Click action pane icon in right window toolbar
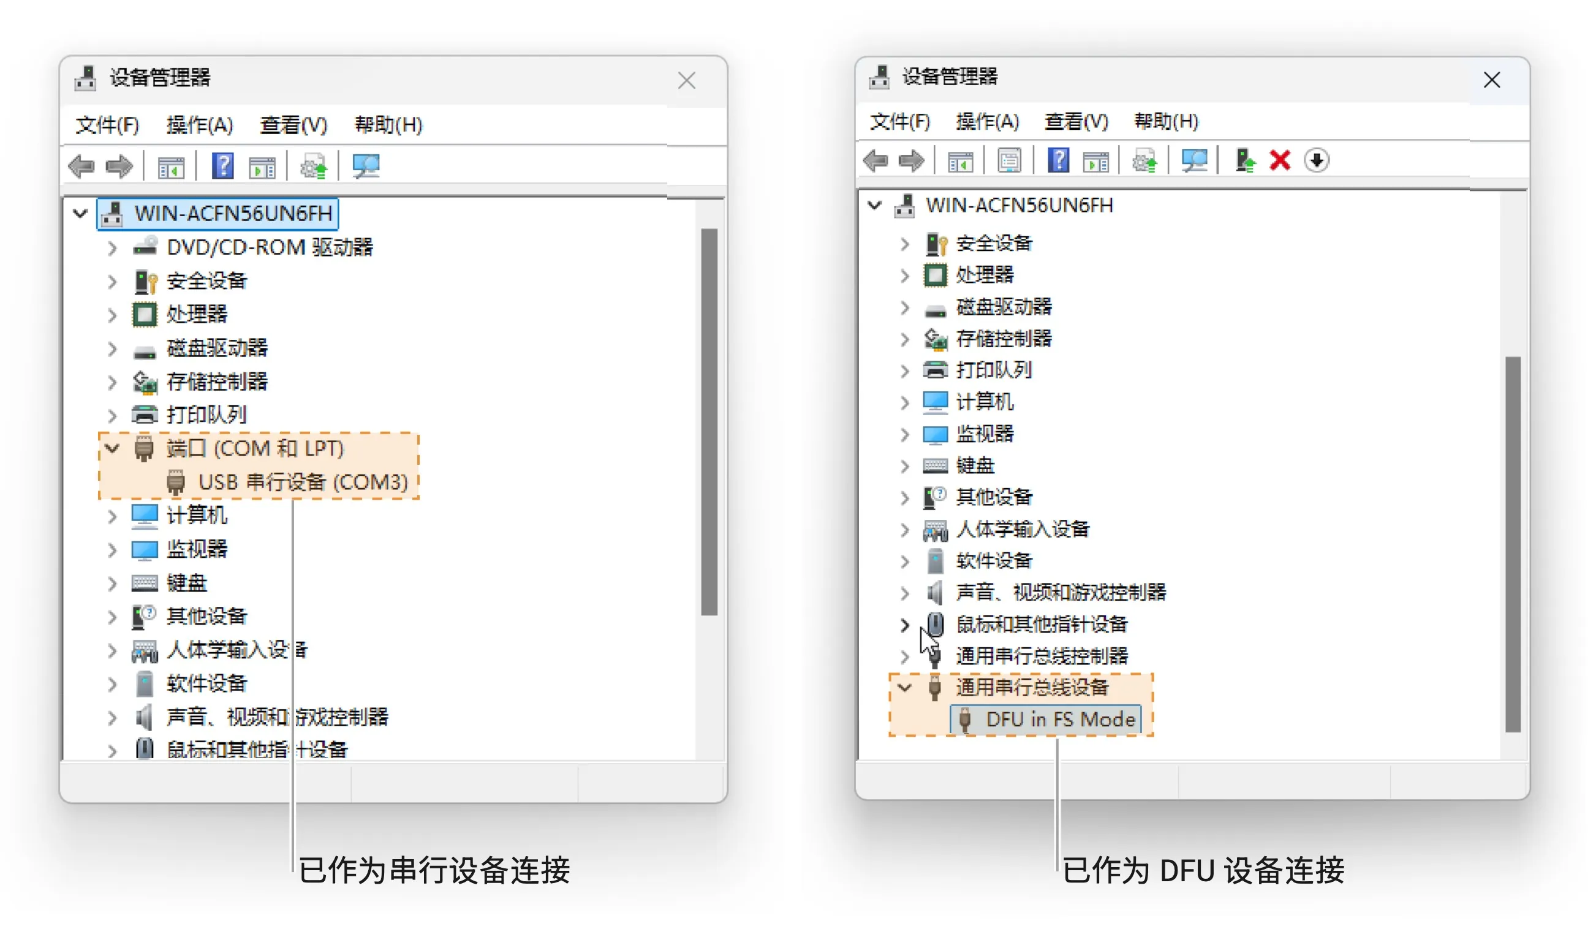Screen dimensions: 1596x940 (1096, 162)
